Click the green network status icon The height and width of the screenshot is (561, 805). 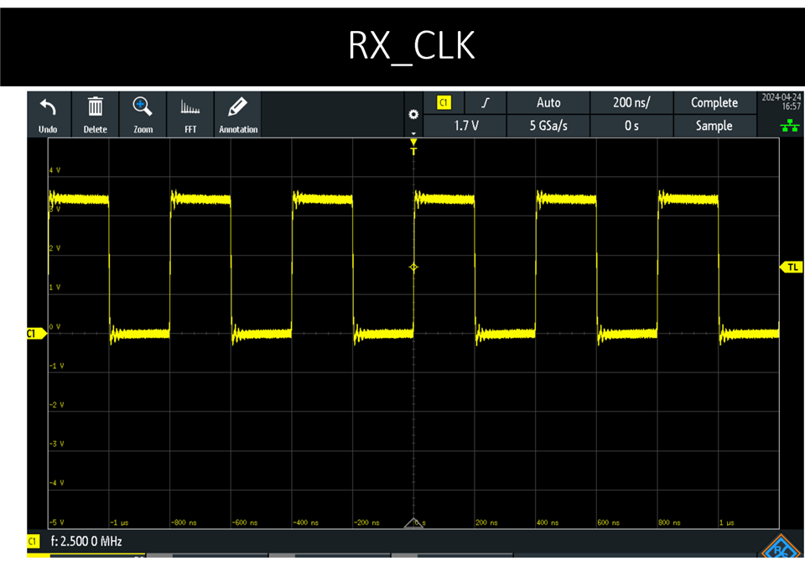tap(790, 125)
